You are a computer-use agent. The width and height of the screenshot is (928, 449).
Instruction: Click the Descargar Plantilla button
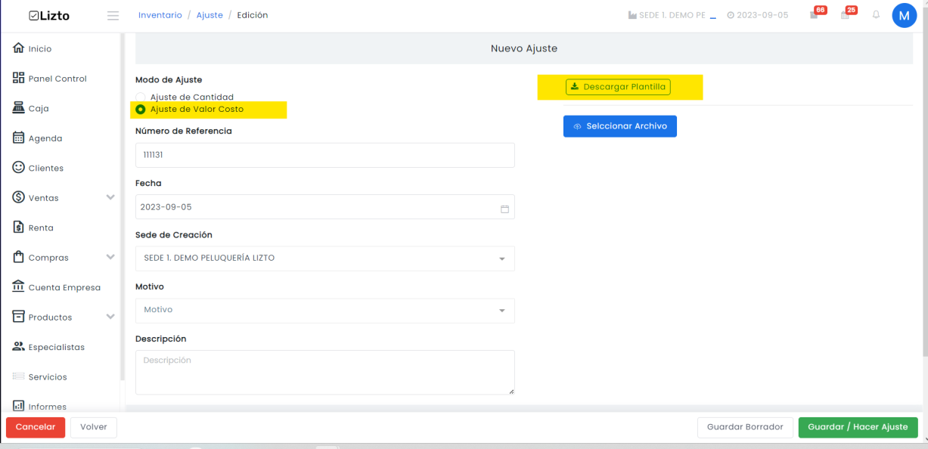tap(618, 87)
